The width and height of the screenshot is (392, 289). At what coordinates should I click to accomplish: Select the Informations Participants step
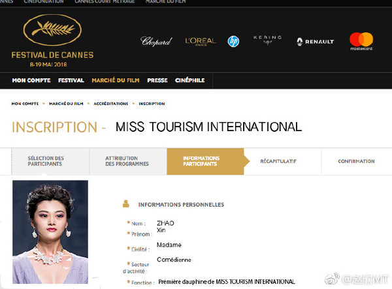pyautogui.click(x=201, y=161)
